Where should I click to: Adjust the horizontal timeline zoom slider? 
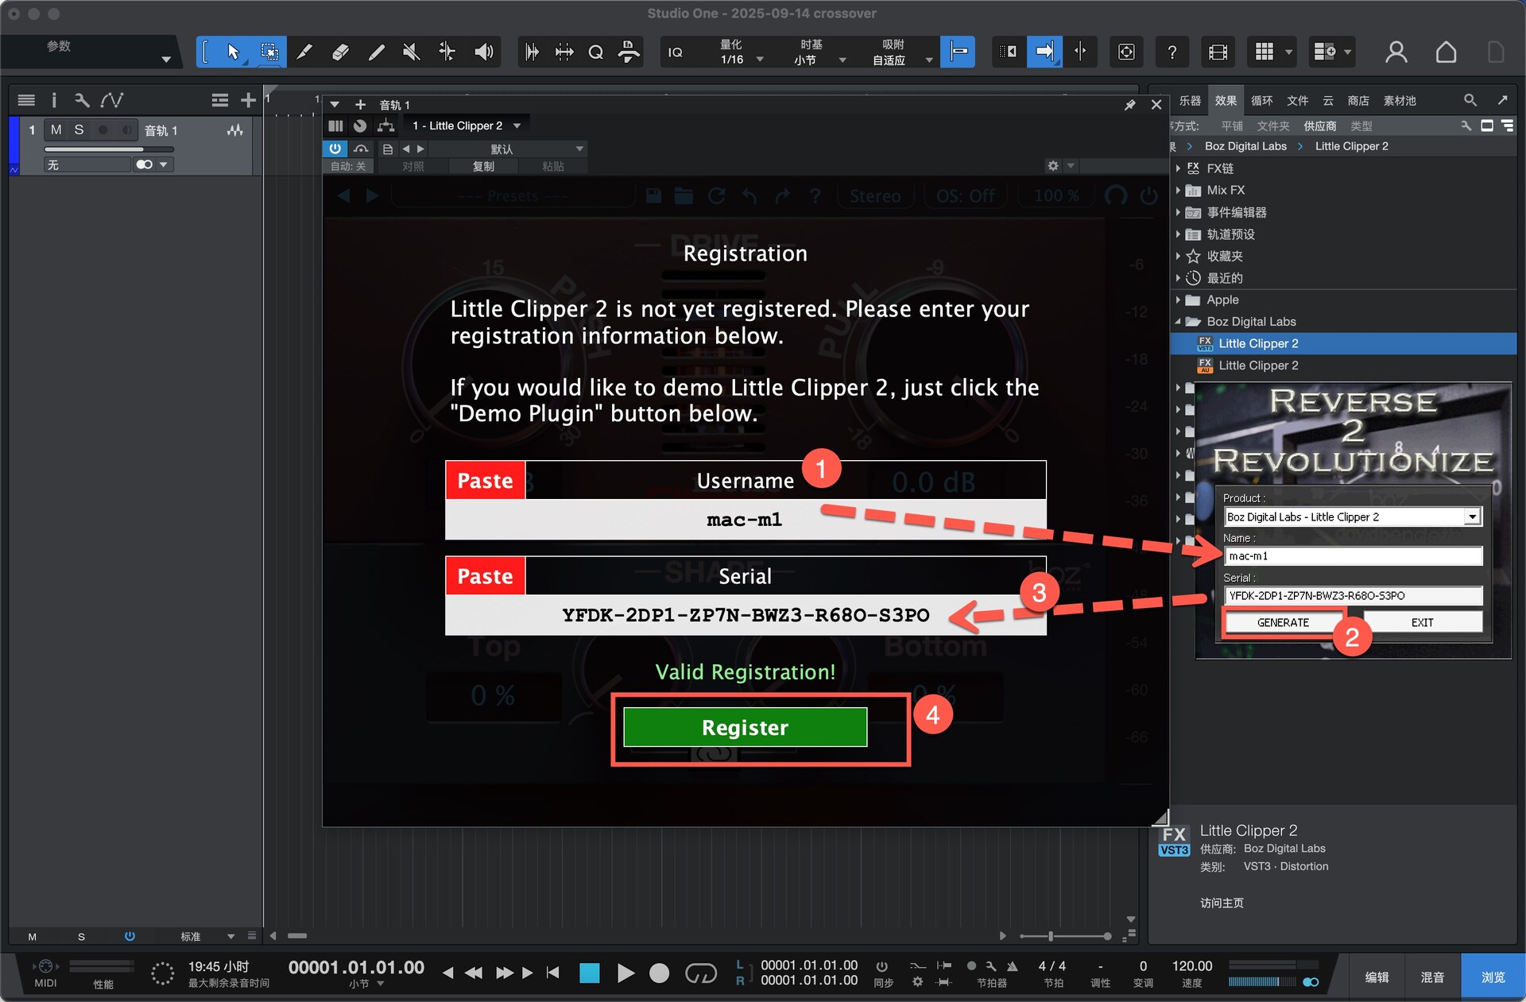(x=1065, y=936)
